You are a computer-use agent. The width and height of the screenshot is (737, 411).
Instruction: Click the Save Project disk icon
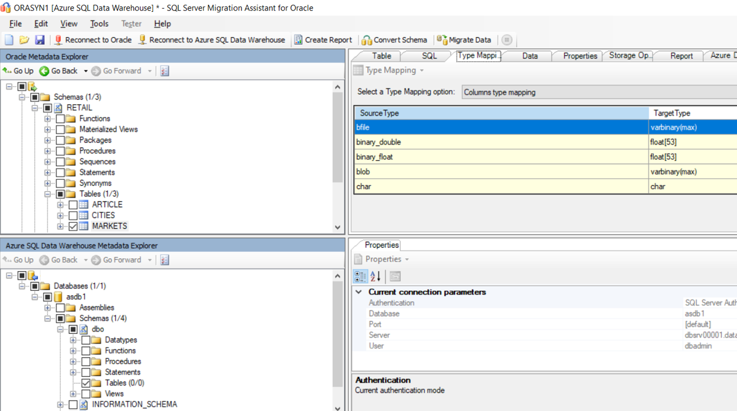[x=40, y=40]
